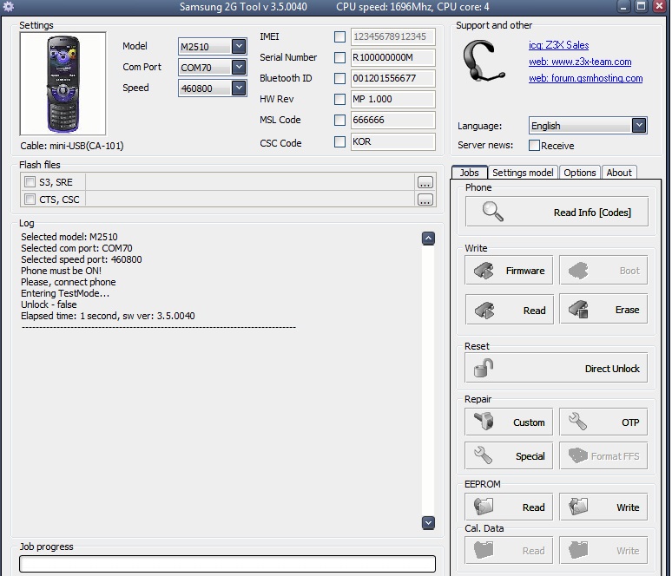This screenshot has height=576, width=672.
Task: Open the Options tab
Action: click(579, 172)
